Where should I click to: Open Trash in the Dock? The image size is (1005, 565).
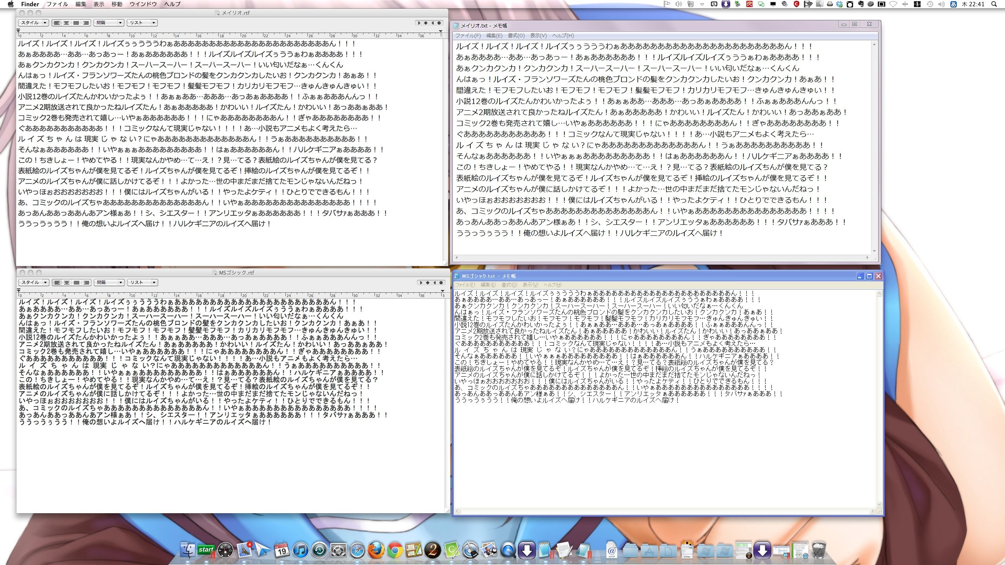tap(819, 550)
